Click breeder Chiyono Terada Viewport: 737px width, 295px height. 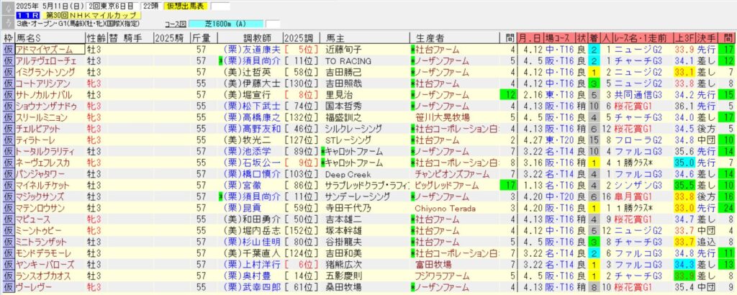click(445, 208)
